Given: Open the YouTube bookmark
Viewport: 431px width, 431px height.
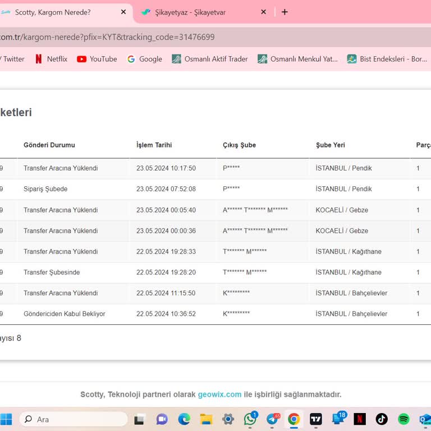Looking at the screenshot, I should point(97,59).
